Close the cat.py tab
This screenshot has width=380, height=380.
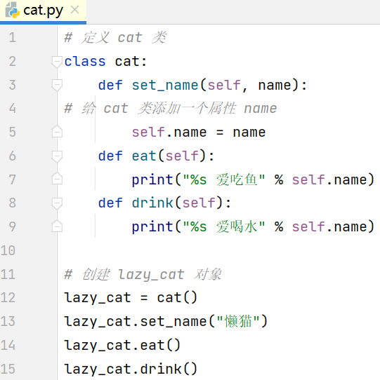pos(74,10)
